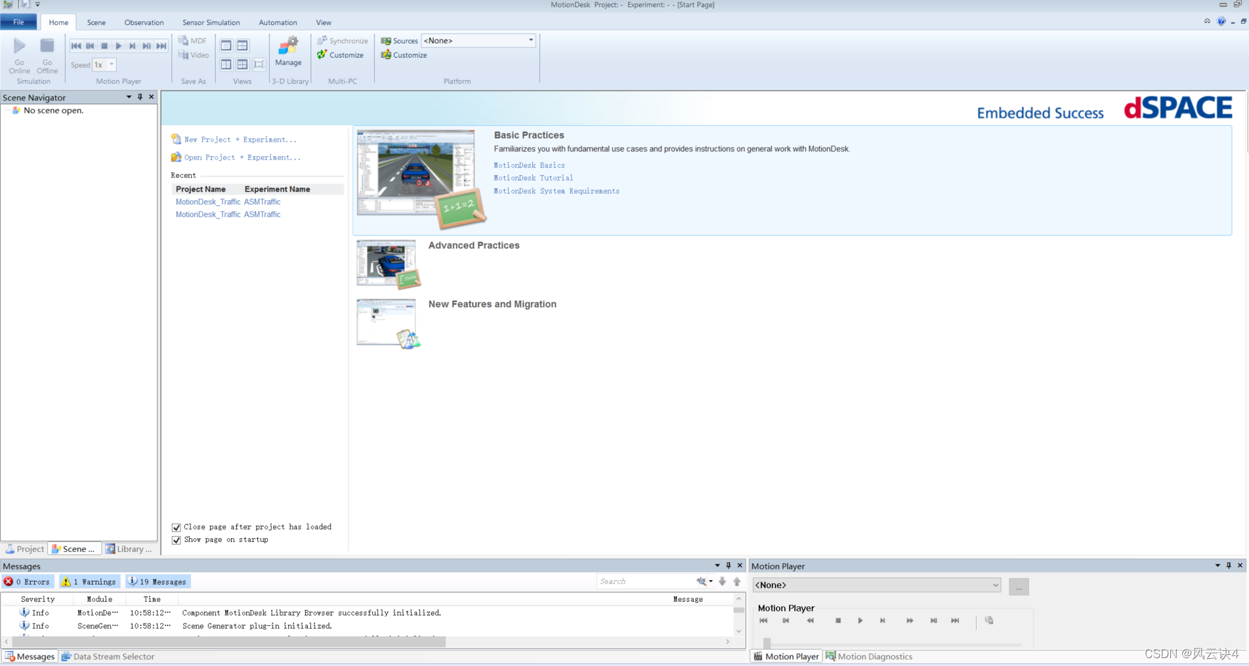
Task: Start playback in ribbon Motion Player
Action: [119, 46]
